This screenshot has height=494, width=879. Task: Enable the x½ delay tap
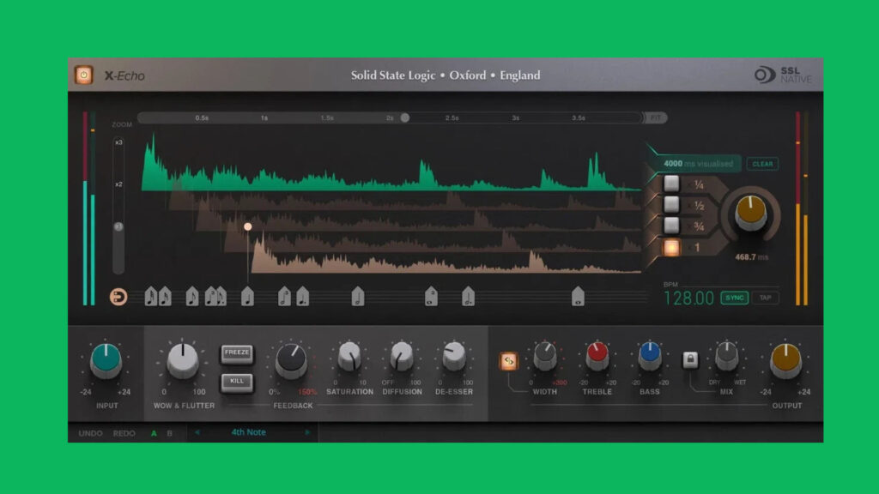[671, 204]
